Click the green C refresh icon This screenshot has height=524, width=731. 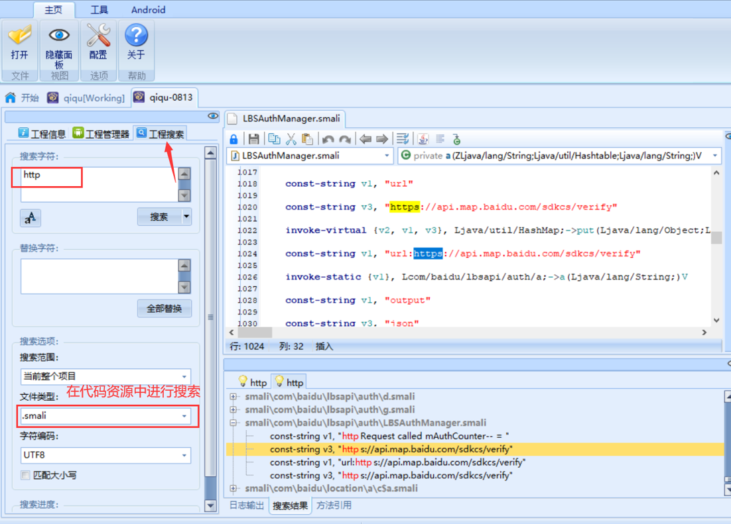(x=456, y=139)
